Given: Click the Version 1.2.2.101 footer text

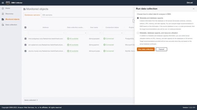Looking at the screenshot, I should [x=189, y=108].
